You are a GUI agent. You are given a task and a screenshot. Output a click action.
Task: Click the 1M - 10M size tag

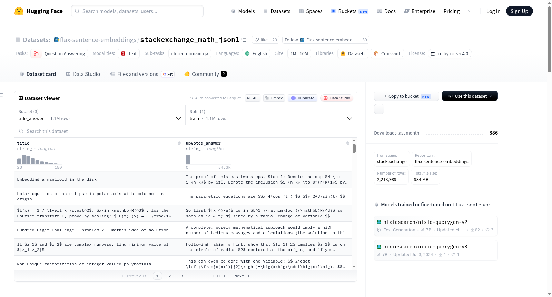pyautogui.click(x=299, y=53)
